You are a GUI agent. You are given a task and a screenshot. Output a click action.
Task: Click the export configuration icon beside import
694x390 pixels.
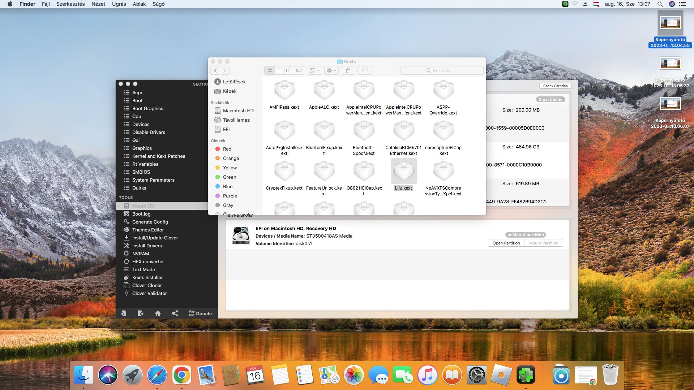coord(141,313)
